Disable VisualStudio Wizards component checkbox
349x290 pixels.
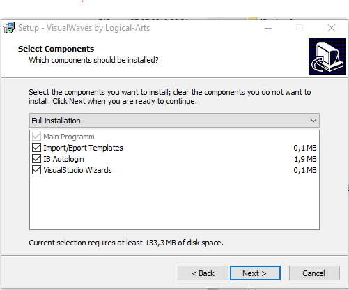click(x=36, y=170)
